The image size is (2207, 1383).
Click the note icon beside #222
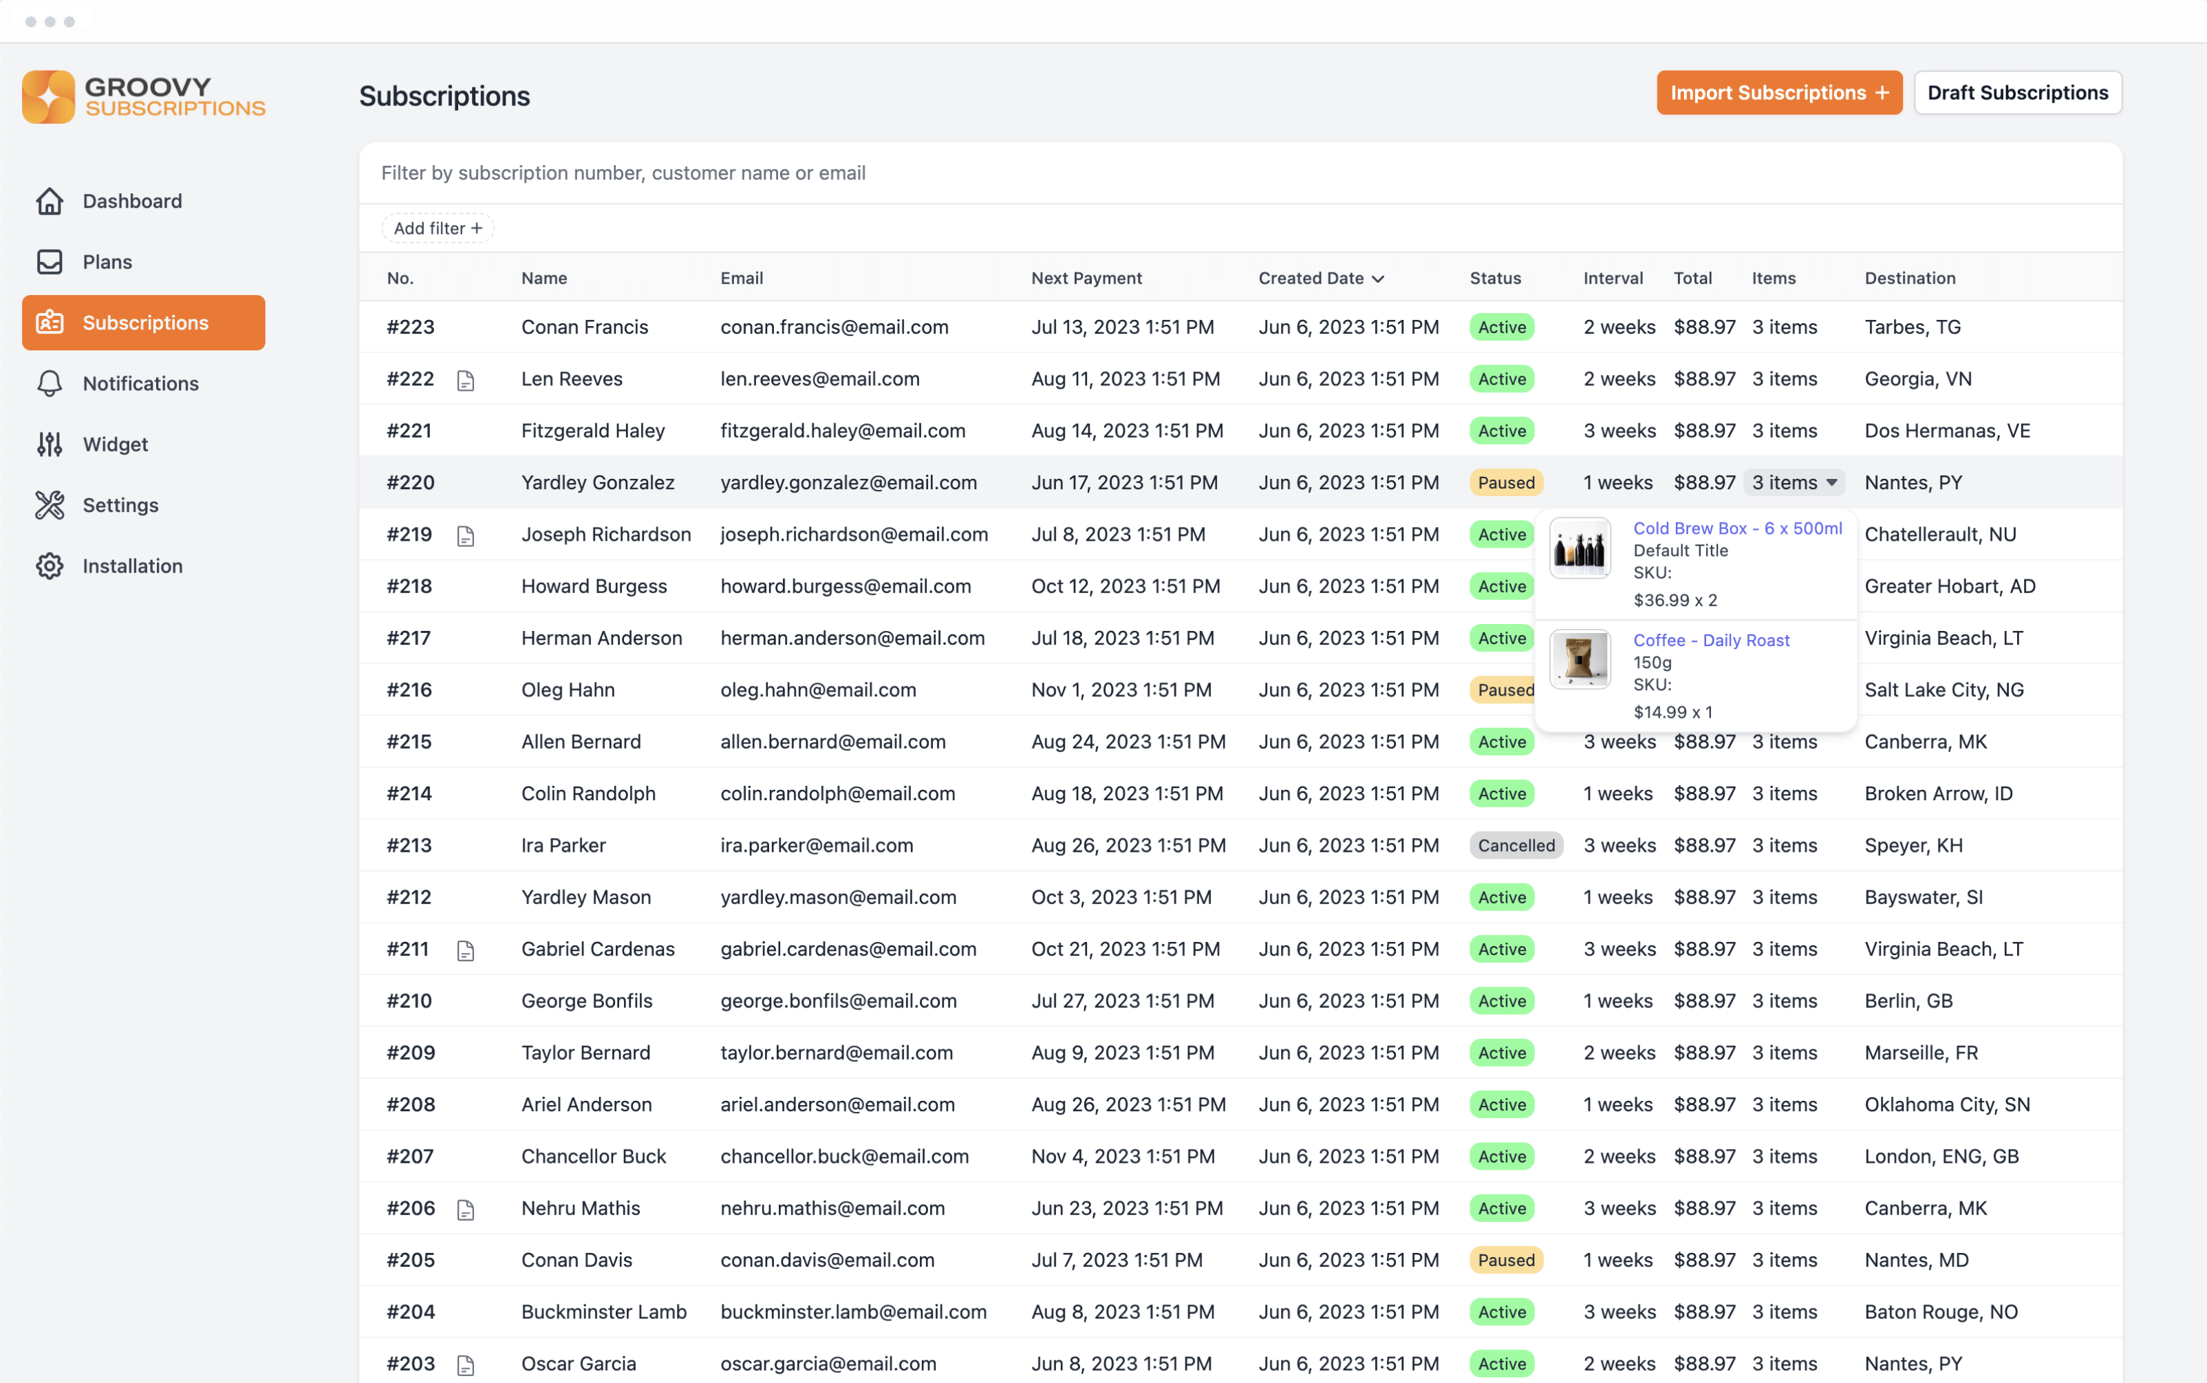point(466,380)
